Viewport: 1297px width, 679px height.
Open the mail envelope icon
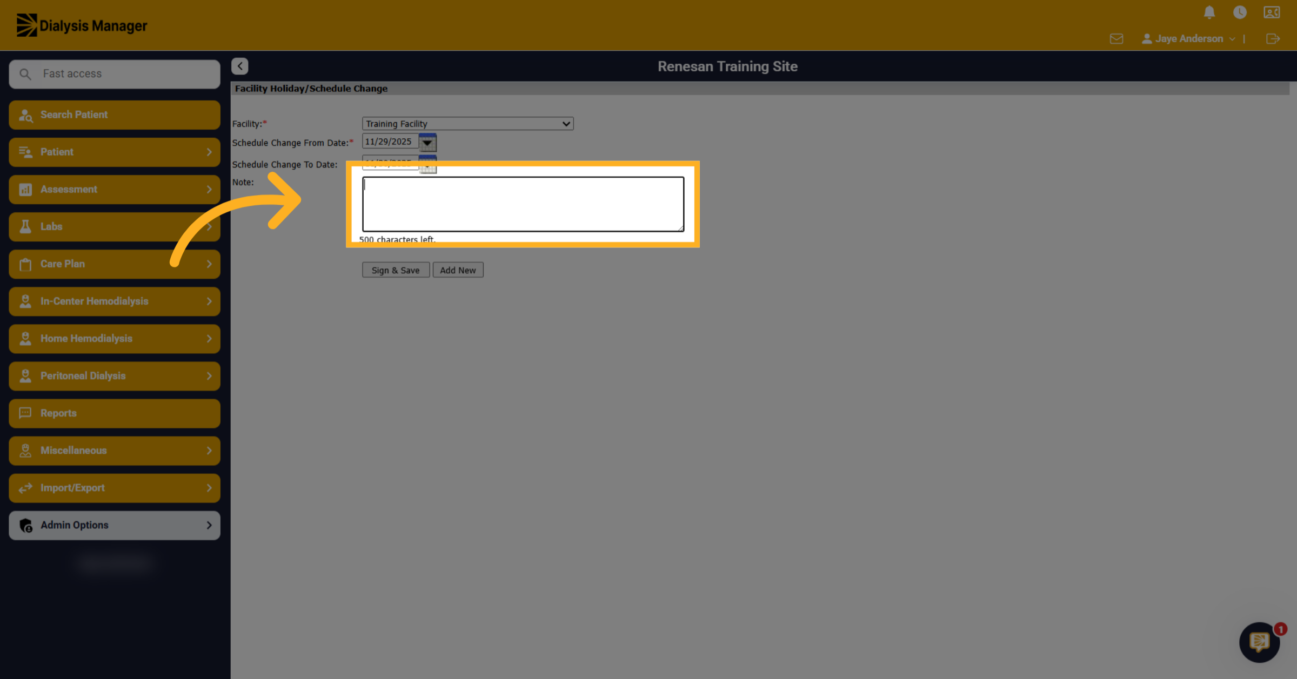1117,38
